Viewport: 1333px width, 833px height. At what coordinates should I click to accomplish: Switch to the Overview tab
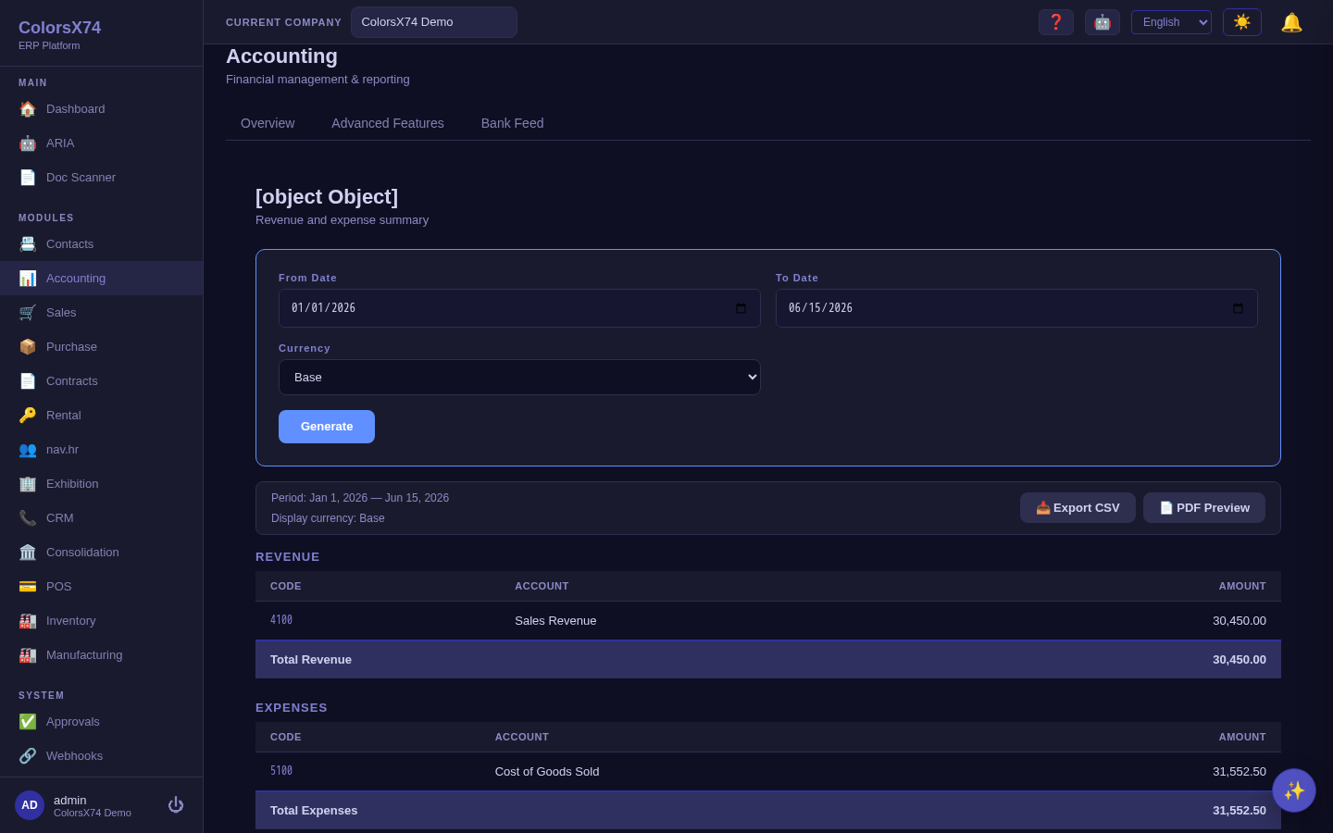pyautogui.click(x=268, y=123)
